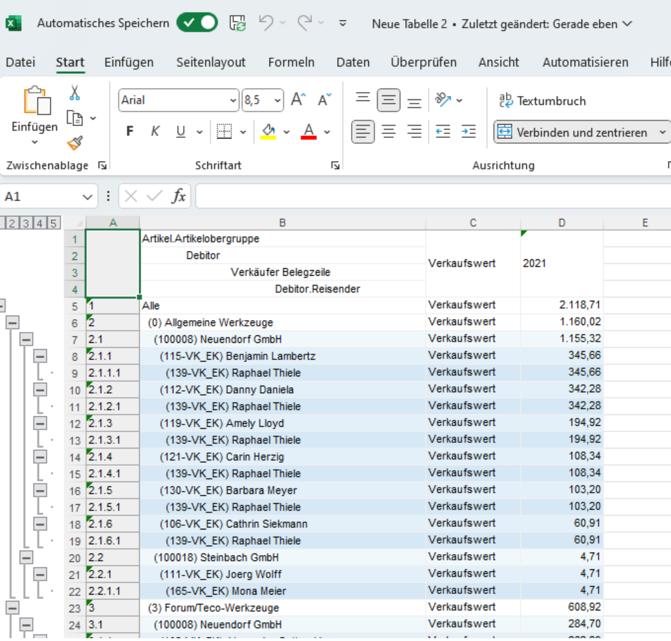Open the Einfügen ribbon tab
Screen dimensions: 671x641
pos(129,62)
